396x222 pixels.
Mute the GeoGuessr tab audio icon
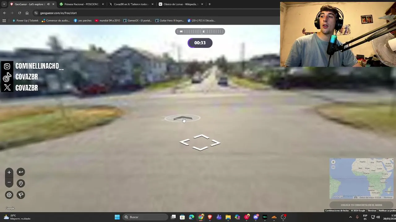click(x=48, y=4)
